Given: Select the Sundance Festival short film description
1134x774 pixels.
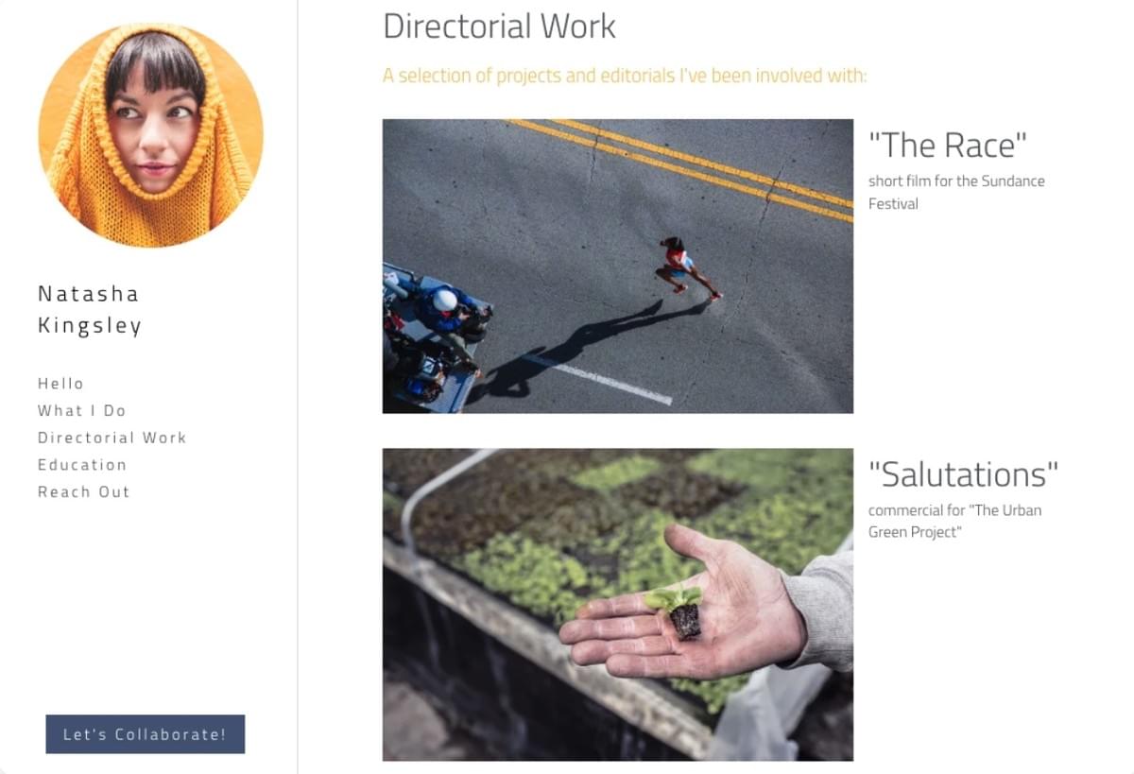Looking at the screenshot, I should click(x=956, y=192).
